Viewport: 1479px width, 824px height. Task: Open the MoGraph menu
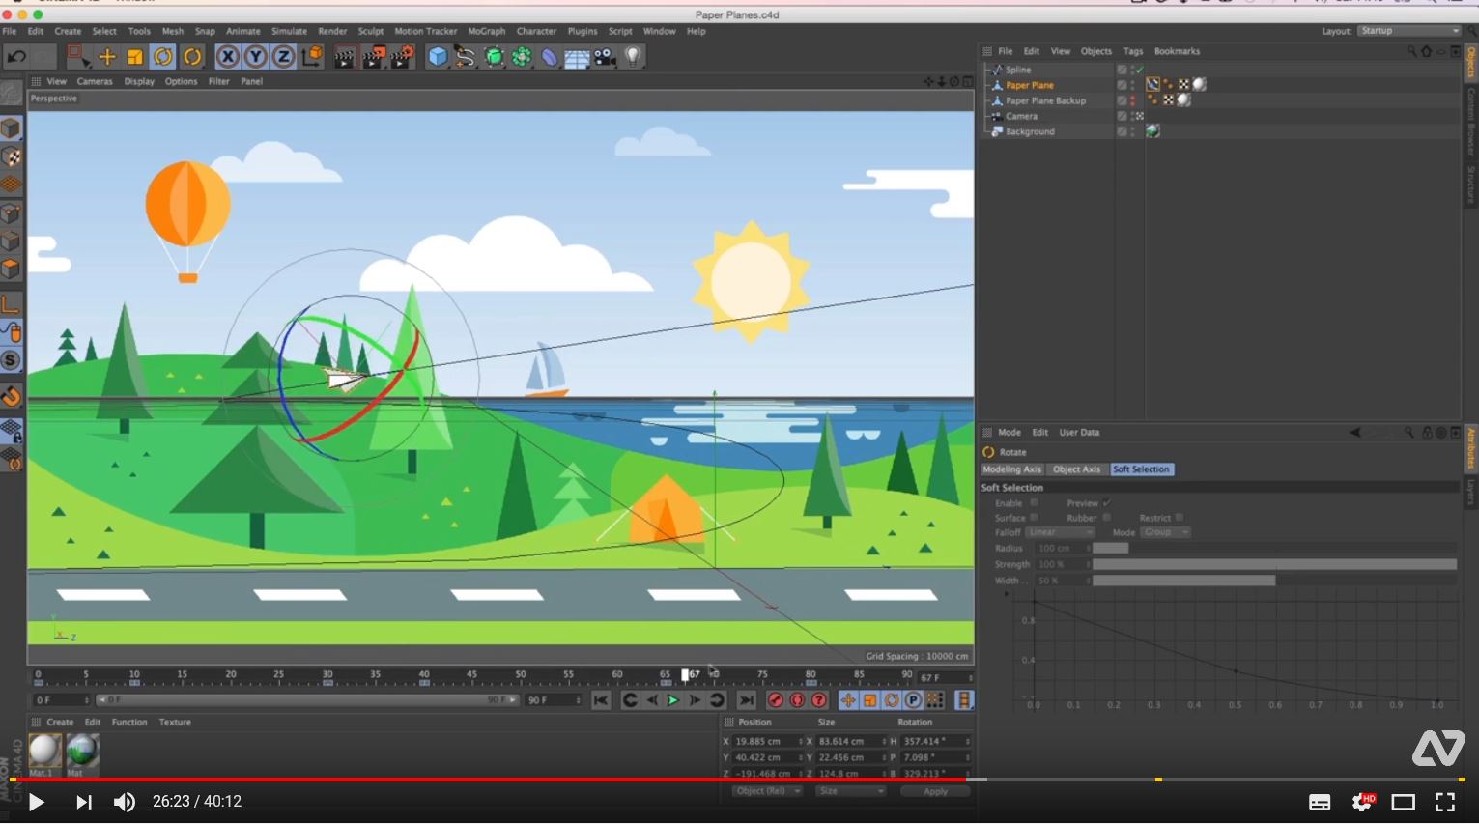click(487, 31)
